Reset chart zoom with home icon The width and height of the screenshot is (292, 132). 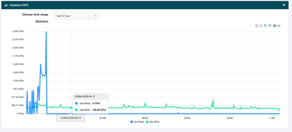[275, 26]
